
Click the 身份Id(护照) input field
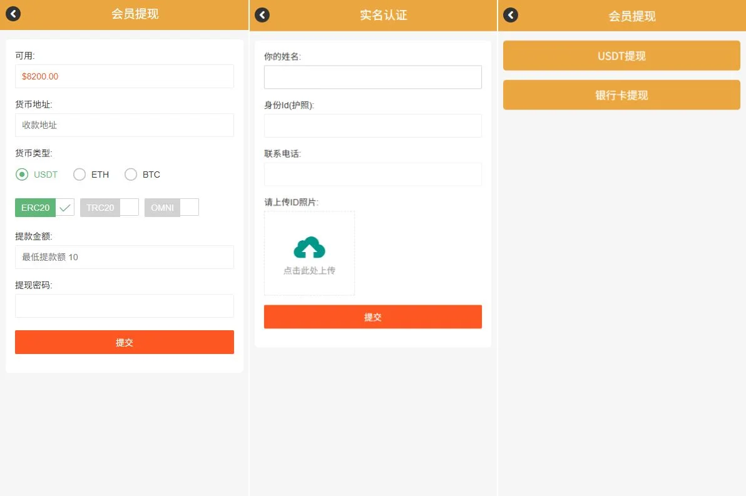coord(372,126)
